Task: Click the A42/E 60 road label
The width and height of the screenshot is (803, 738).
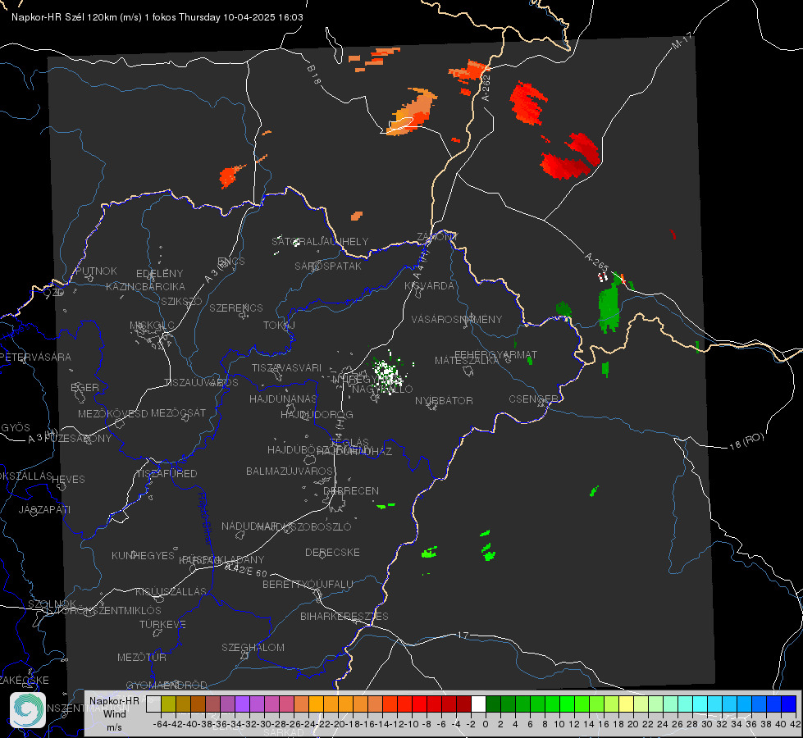Action: coord(246,569)
